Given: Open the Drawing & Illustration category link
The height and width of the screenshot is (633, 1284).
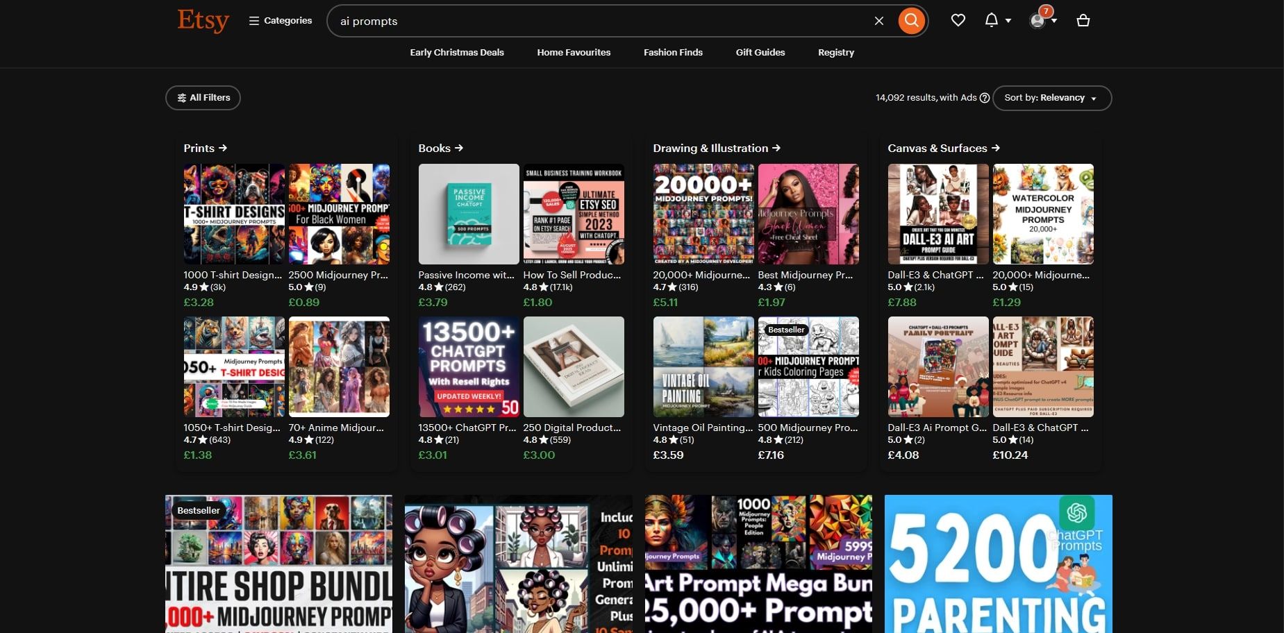Looking at the screenshot, I should [715, 148].
